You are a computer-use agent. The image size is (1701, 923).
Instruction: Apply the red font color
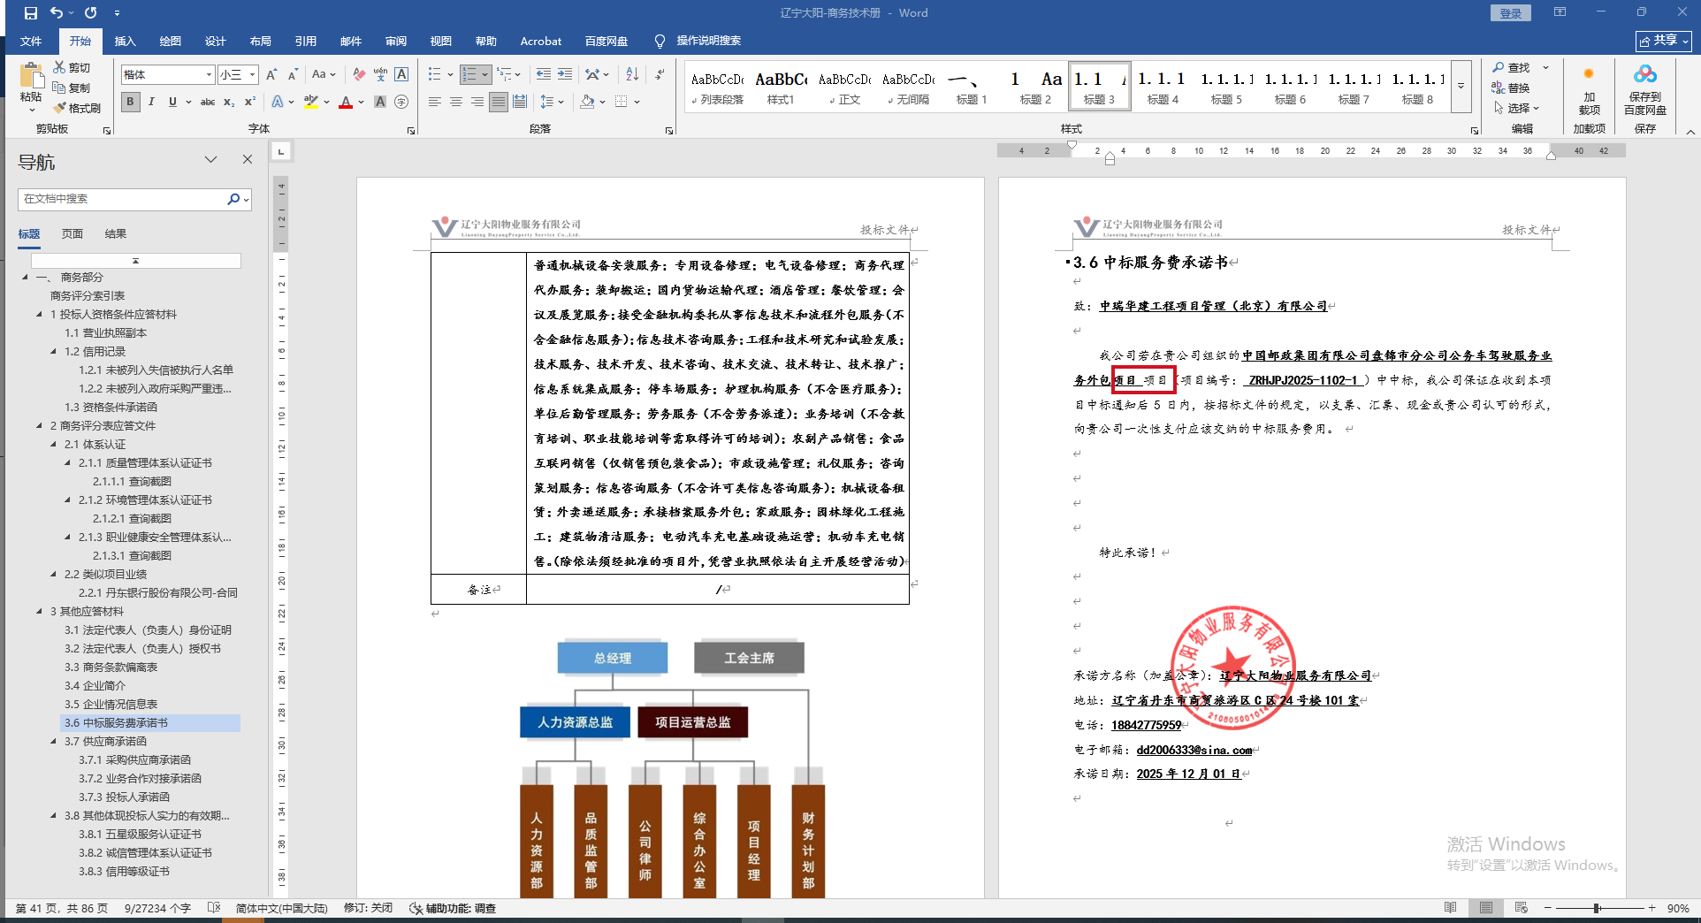coord(346,102)
